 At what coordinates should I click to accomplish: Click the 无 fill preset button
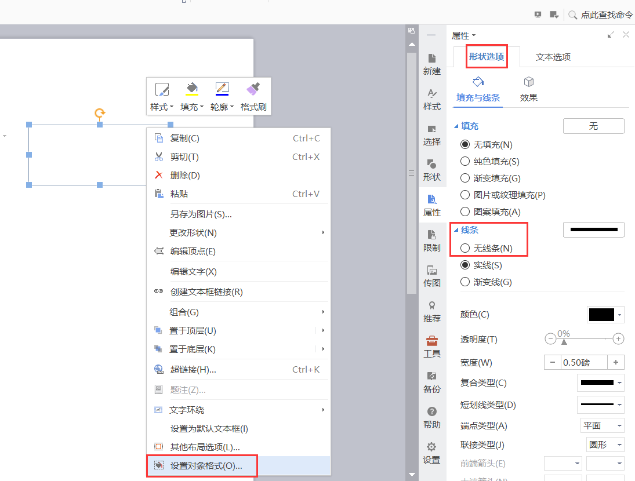[x=594, y=126]
